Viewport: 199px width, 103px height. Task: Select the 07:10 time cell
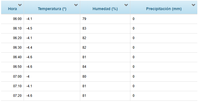click(x=12, y=86)
